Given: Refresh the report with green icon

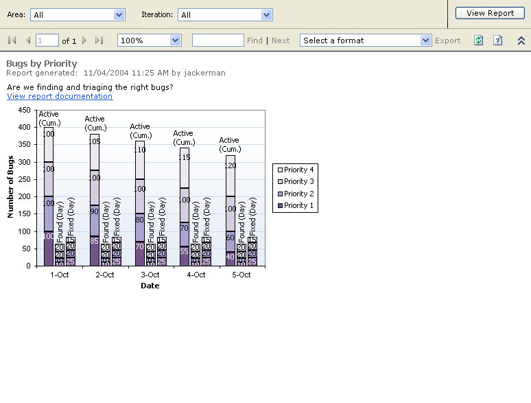Looking at the screenshot, I should click(x=479, y=41).
